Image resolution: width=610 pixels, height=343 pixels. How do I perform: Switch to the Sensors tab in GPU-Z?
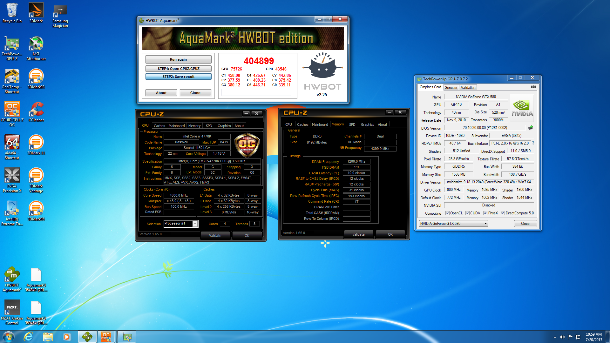point(451,88)
